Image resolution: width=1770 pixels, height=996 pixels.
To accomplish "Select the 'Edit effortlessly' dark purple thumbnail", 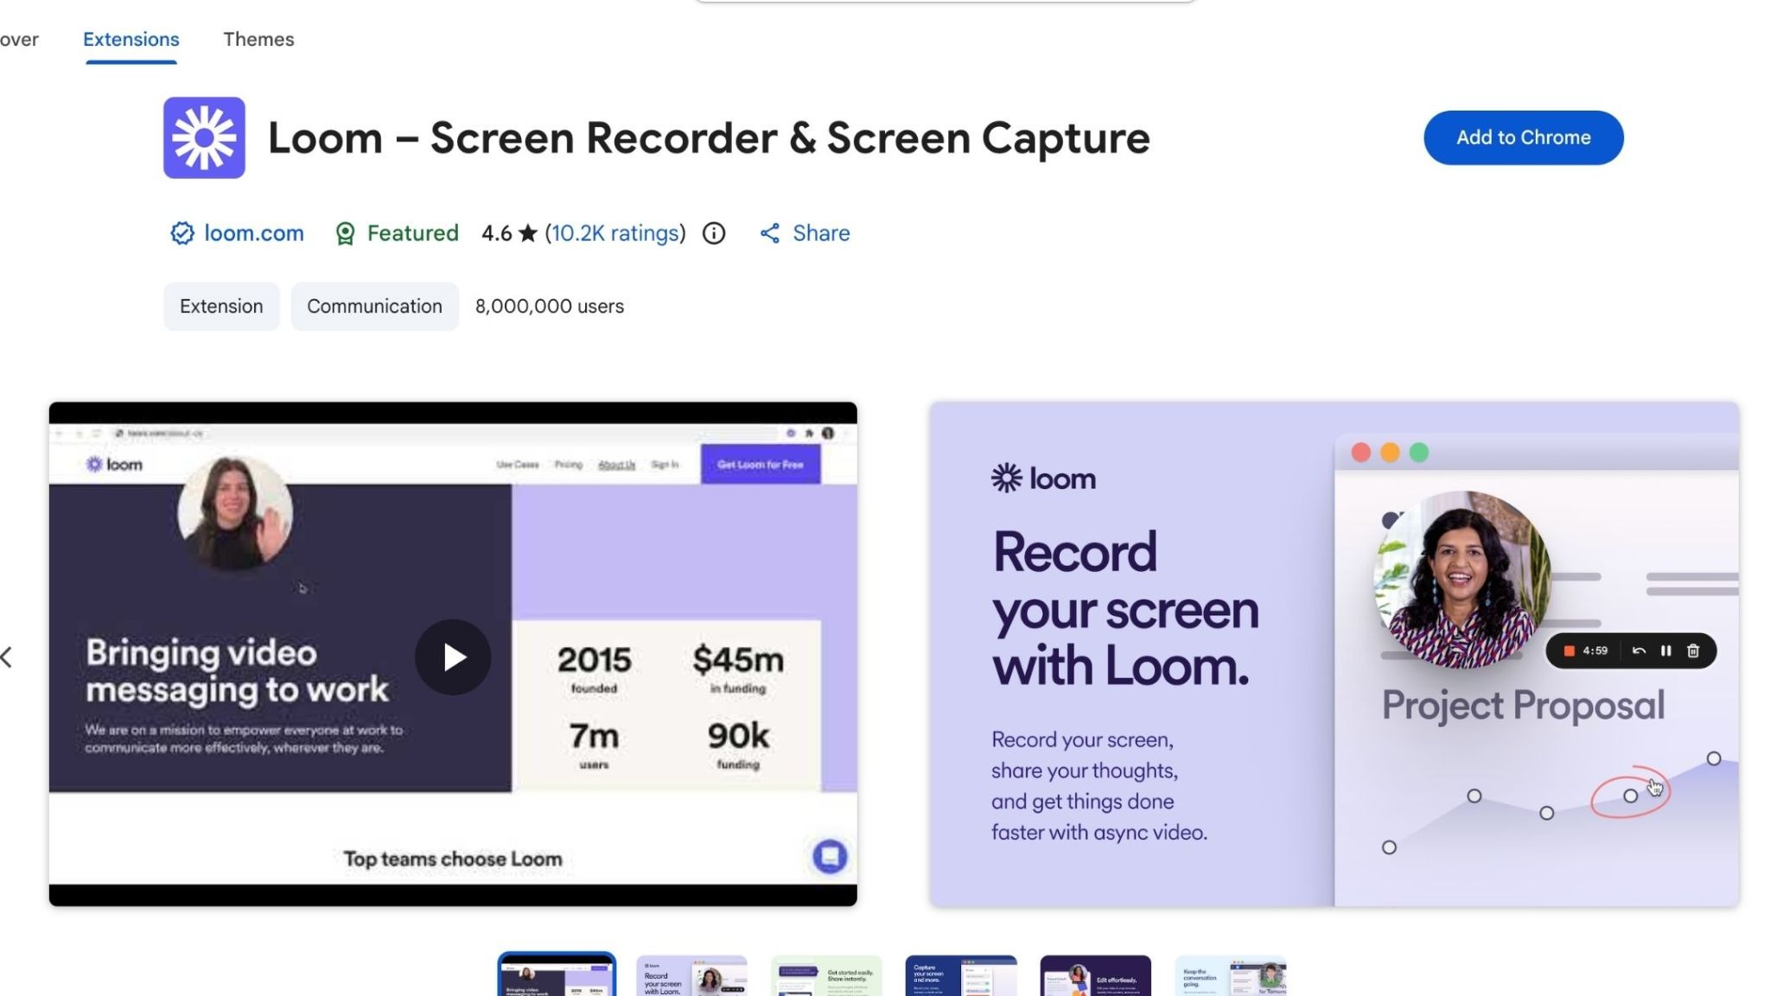I will point(1095,976).
